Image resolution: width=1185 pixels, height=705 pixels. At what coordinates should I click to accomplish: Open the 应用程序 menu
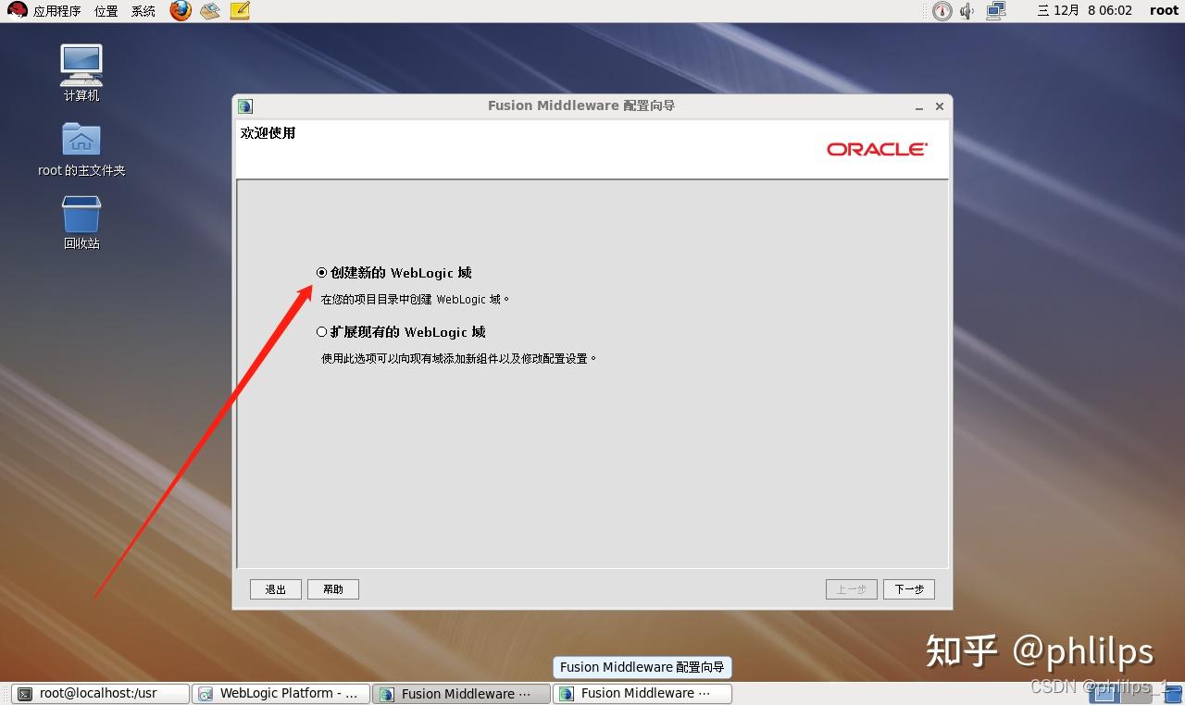click(x=57, y=11)
